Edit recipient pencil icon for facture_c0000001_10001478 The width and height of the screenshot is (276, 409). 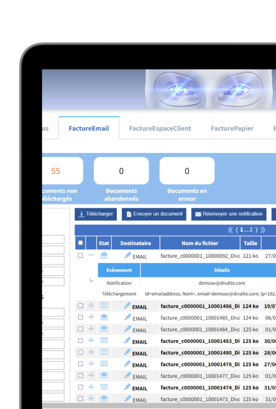coord(127,363)
